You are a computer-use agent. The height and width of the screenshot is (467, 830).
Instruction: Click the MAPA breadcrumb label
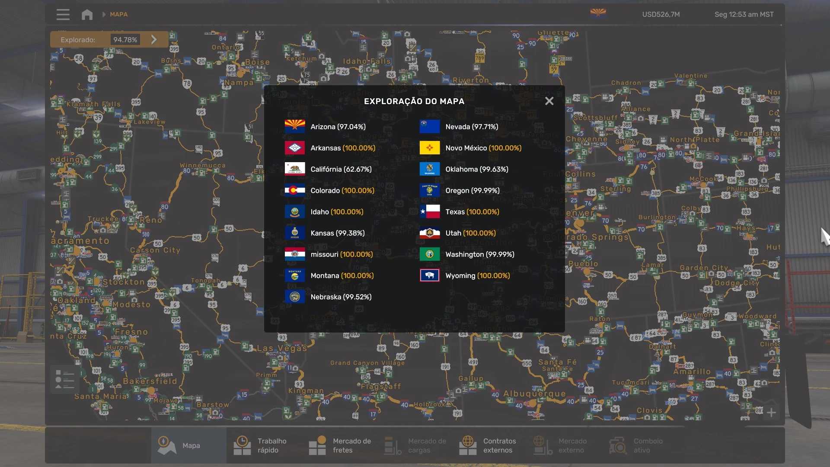[x=118, y=14]
